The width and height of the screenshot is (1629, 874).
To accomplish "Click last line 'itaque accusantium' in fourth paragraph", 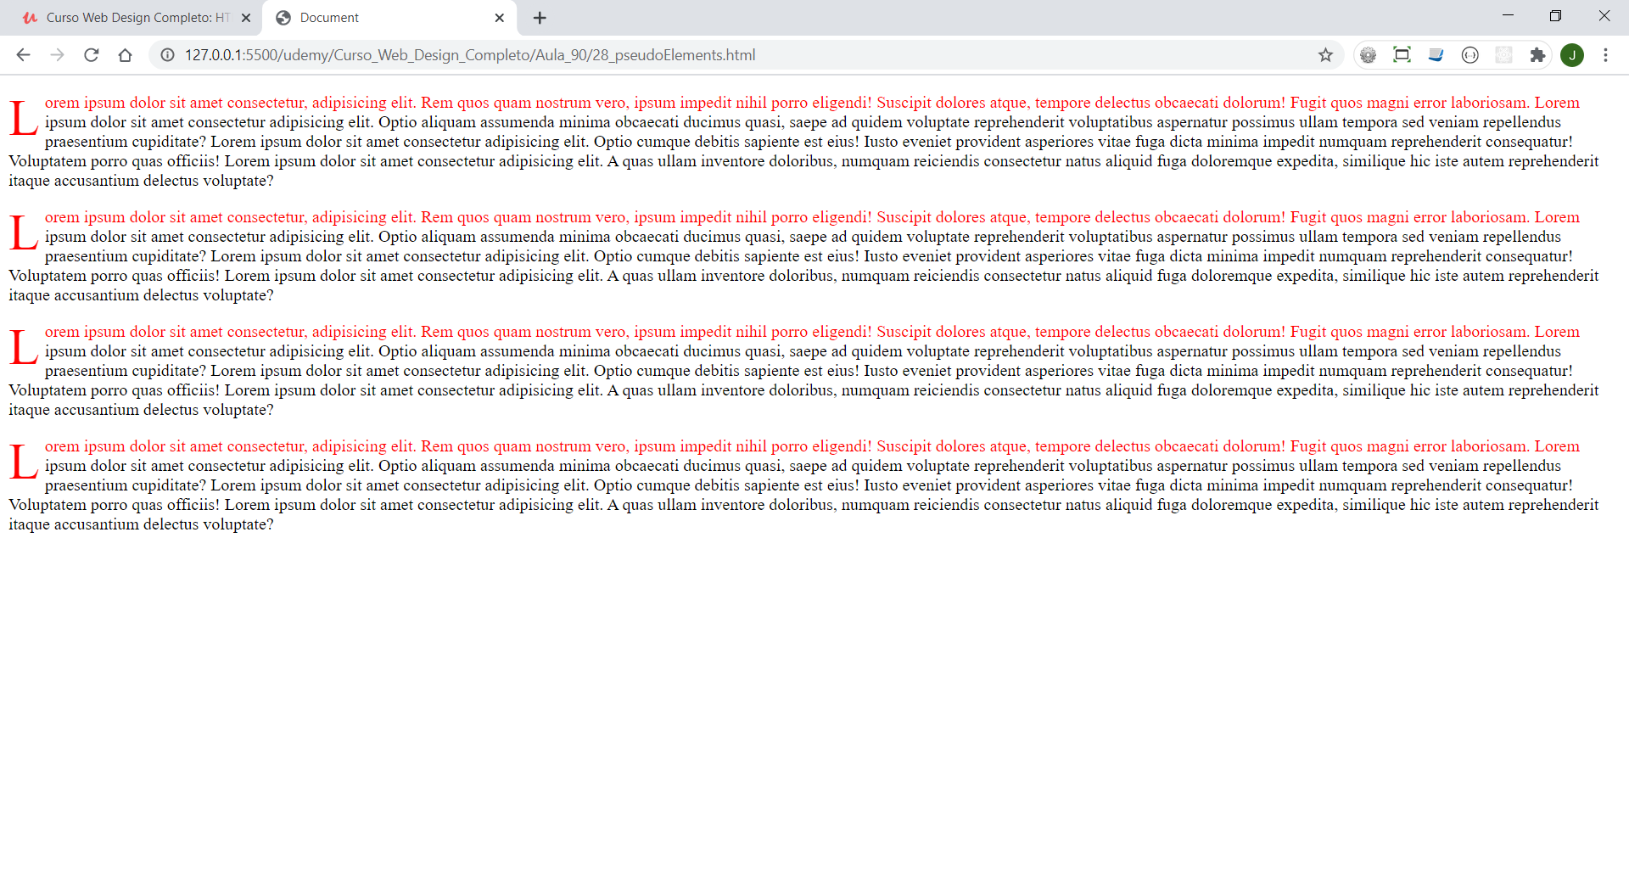I will pyautogui.click(x=141, y=524).
